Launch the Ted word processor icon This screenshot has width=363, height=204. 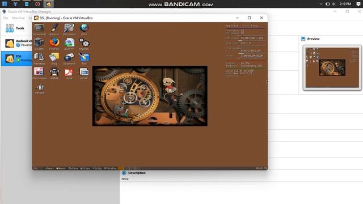click(x=84, y=57)
